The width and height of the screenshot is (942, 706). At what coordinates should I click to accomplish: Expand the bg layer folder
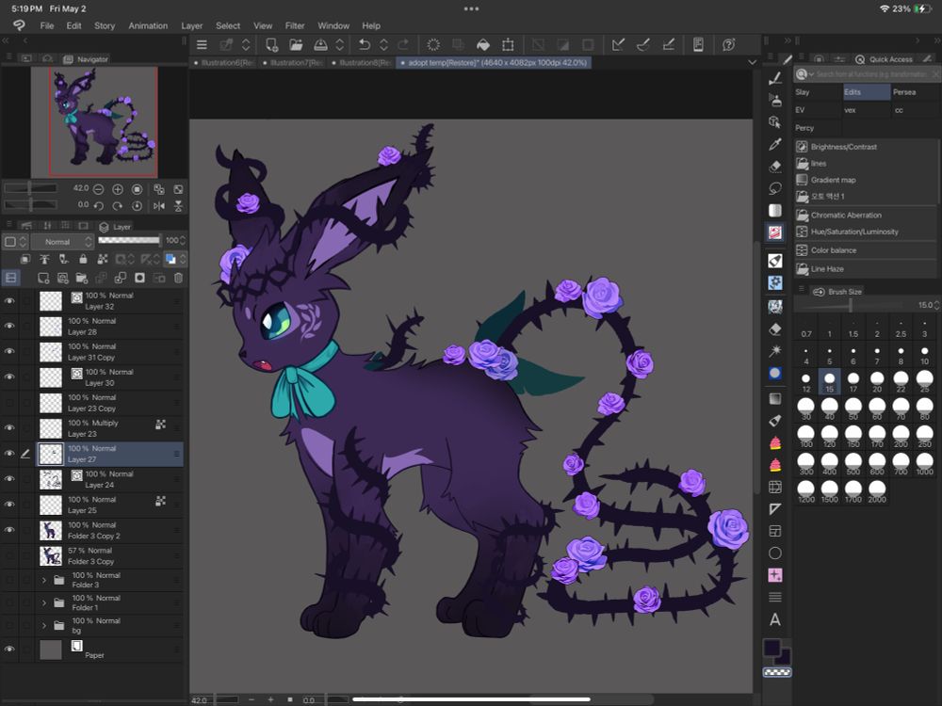(44, 626)
